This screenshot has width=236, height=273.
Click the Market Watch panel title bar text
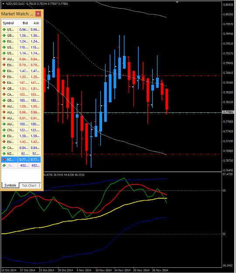click(17, 14)
